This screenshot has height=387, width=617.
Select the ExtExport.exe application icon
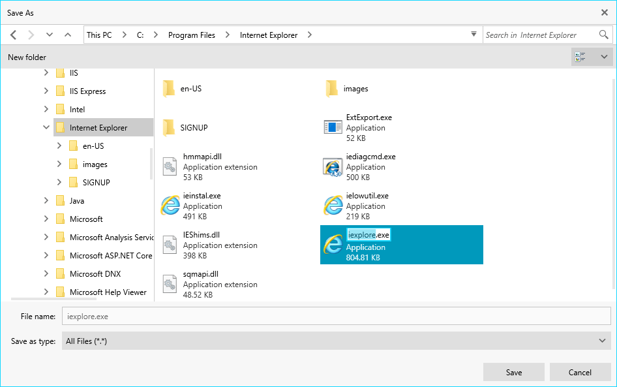(x=333, y=128)
